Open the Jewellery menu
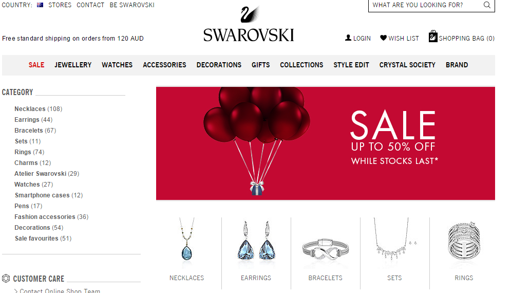The height and width of the screenshot is (293, 511). coord(73,65)
